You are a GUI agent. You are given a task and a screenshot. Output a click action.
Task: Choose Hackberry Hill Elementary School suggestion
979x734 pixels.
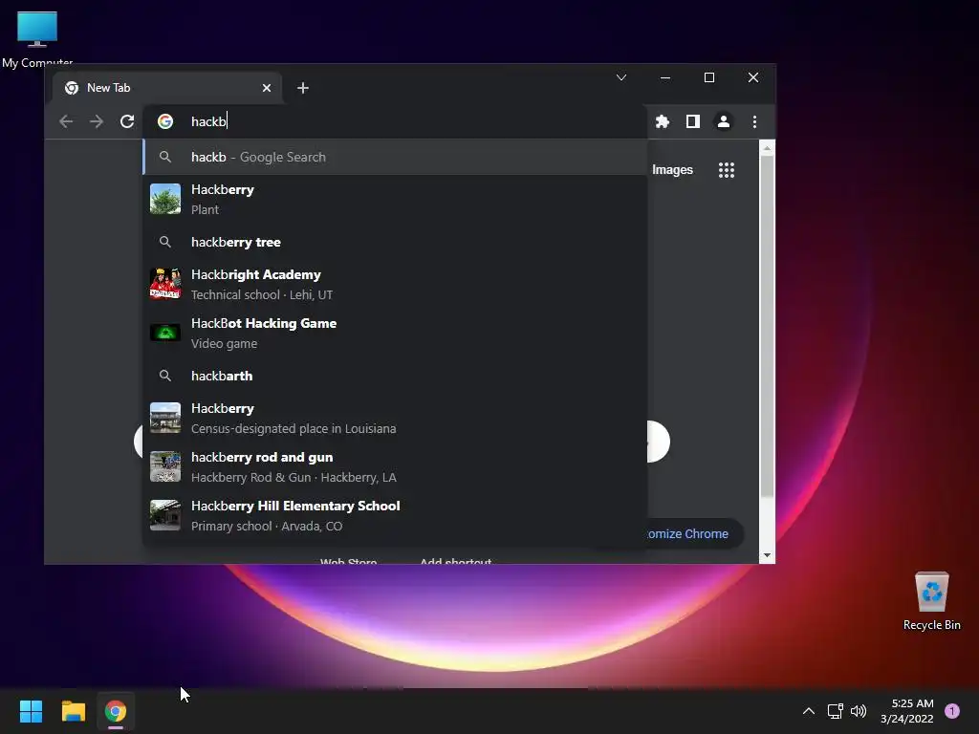[x=395, y=515]
